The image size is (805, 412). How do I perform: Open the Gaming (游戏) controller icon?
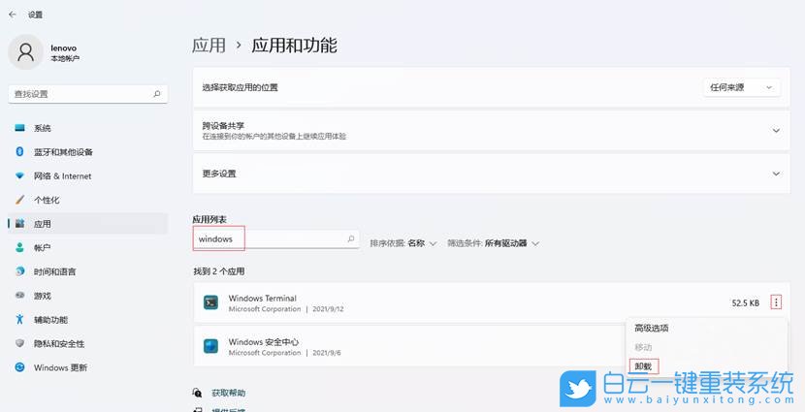tap(20, 296)
